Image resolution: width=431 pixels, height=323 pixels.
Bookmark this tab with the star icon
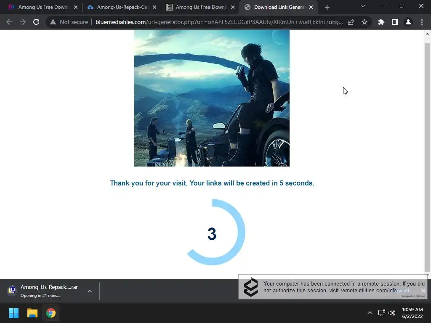(364, 22)
